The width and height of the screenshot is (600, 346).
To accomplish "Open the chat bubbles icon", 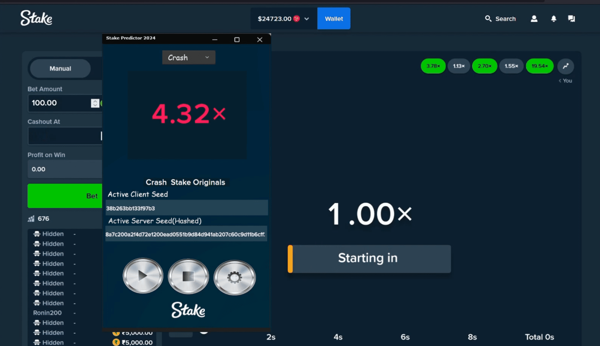I will click(x=571, y=19).
